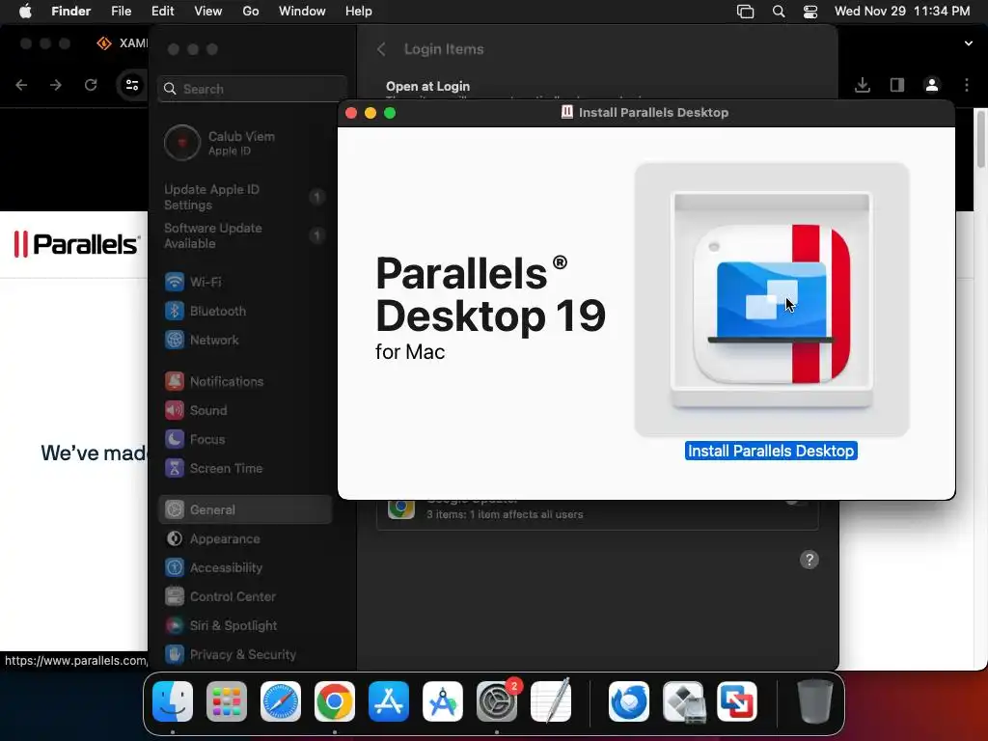Click the Stage Manager menu bar icon
Screen dimensions: 988x741
746,12
